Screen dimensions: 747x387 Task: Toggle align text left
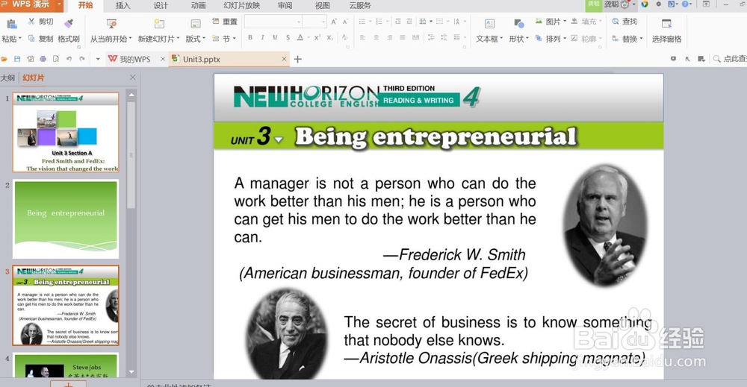[x=363, y=37]
